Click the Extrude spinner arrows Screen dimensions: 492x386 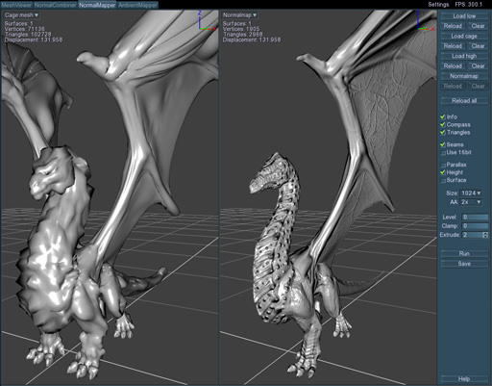tap(485, 235)
